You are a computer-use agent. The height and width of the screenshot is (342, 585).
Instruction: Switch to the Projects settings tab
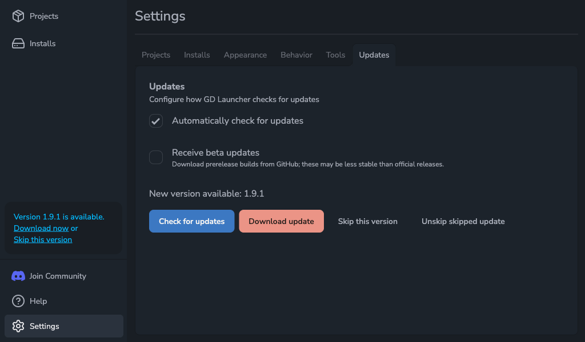(155, 55)
